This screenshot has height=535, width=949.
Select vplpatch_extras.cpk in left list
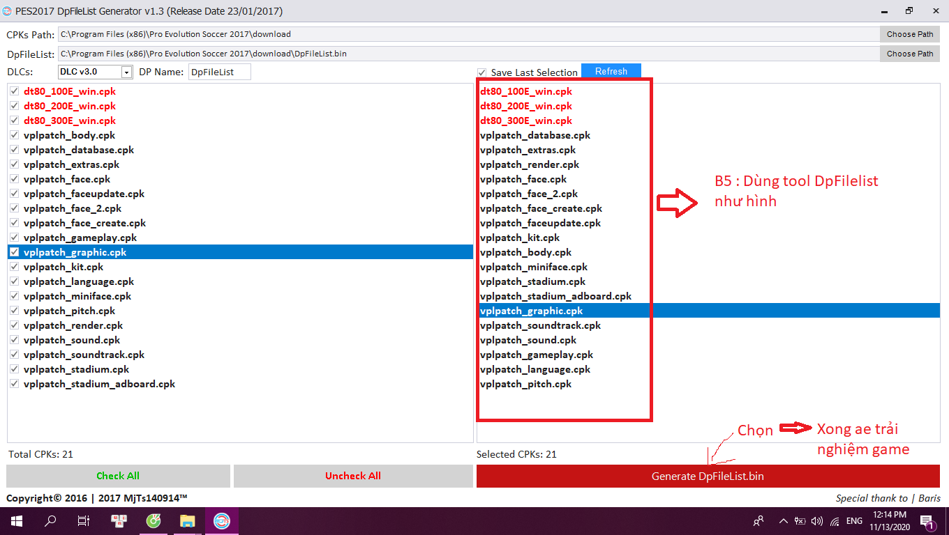[71, 164]
